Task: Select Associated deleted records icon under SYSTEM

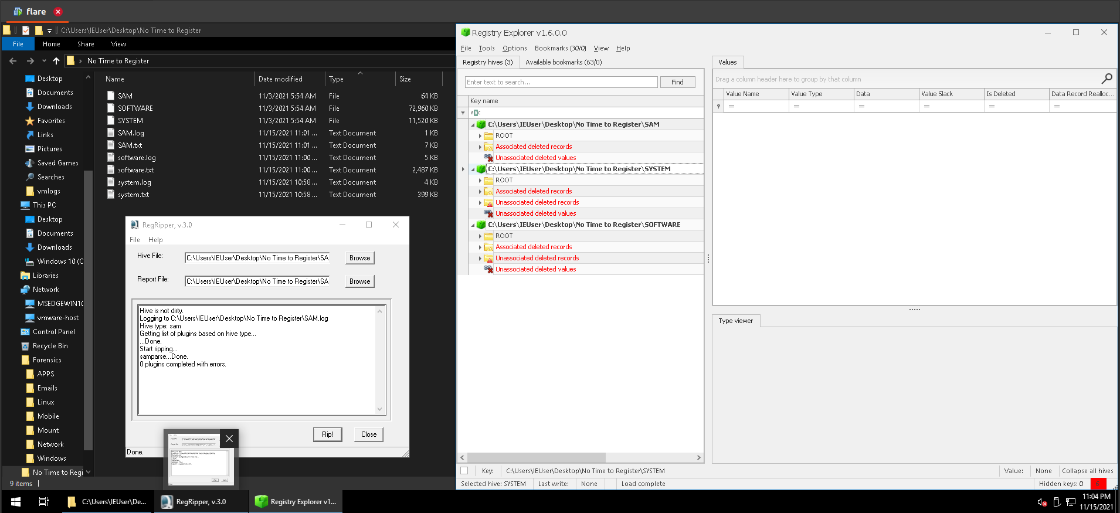Action: pos(488,191)
